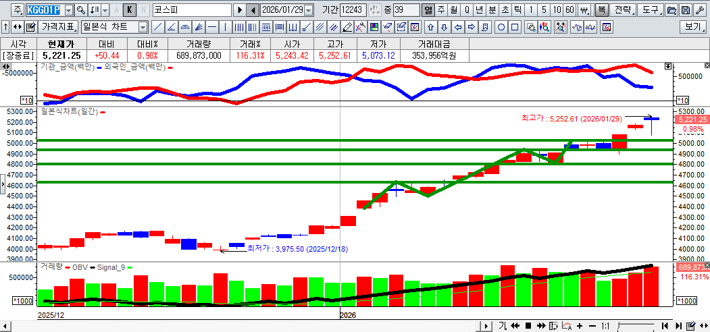Toggle the K market button
This screenshot has height=332, width=710.
tap(130, 10)
